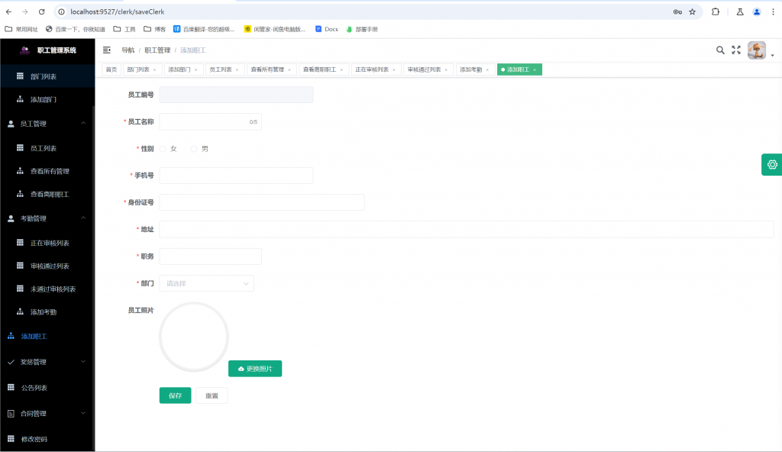
Task: Toggle fullscreen with the expand icon
Action: click(736, 50)
